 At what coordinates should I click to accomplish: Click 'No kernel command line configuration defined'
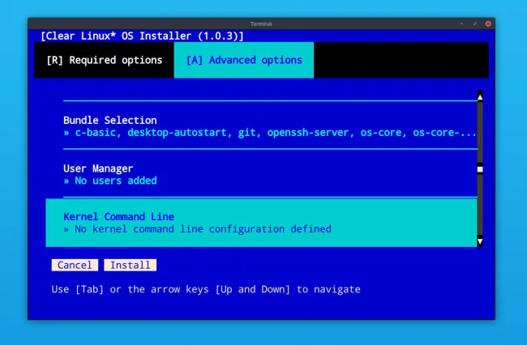[203, 229]
